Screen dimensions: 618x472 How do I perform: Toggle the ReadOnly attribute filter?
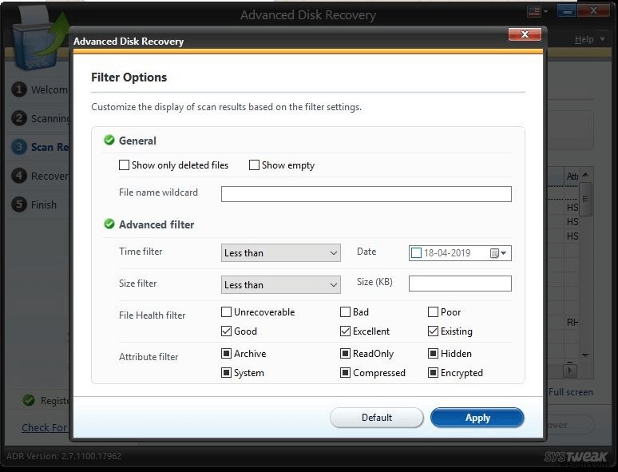click(345, 353)
